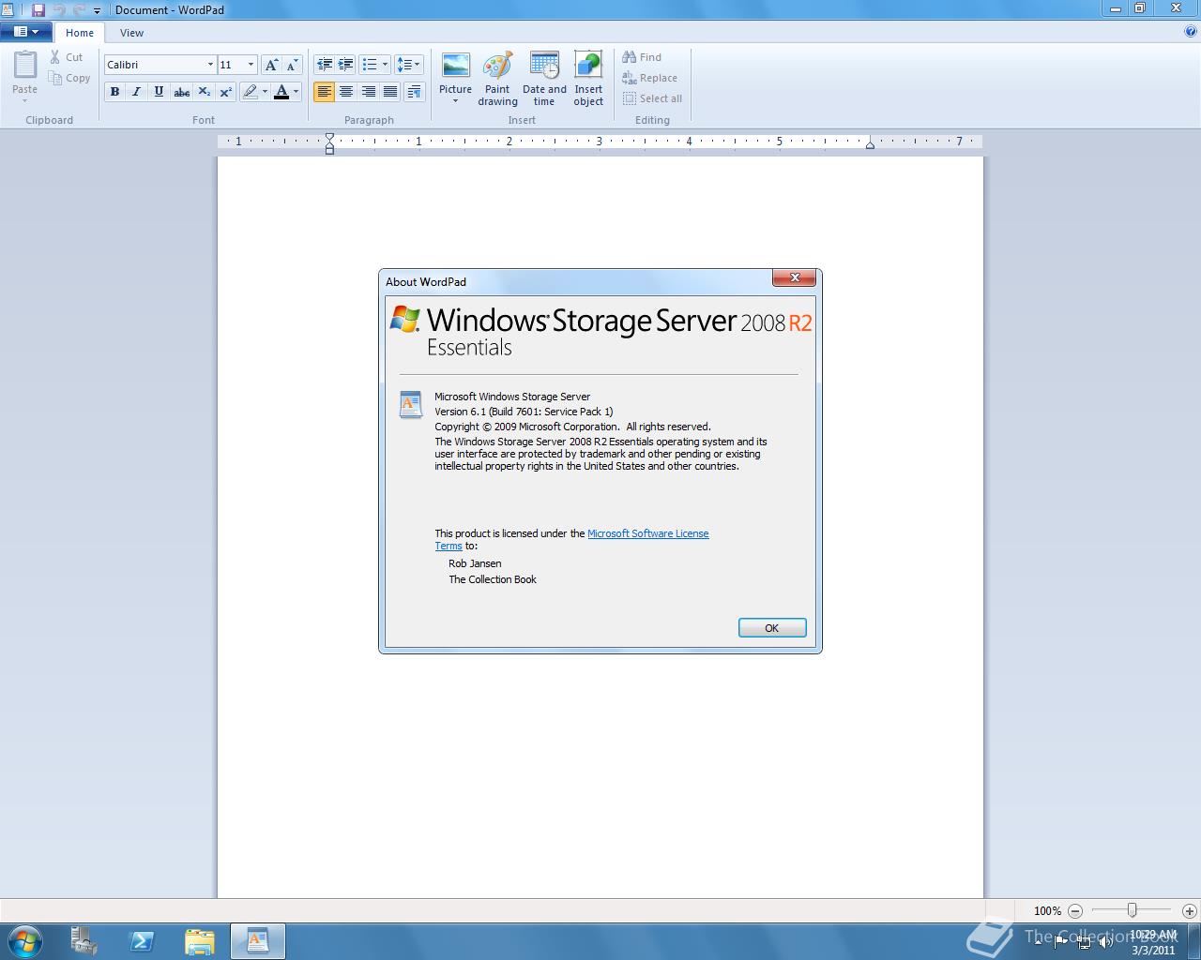The width and height of the screenshot is (1201, 960).
Task: Click OK in the About WordPad dialog
Action: pos(772,628)
